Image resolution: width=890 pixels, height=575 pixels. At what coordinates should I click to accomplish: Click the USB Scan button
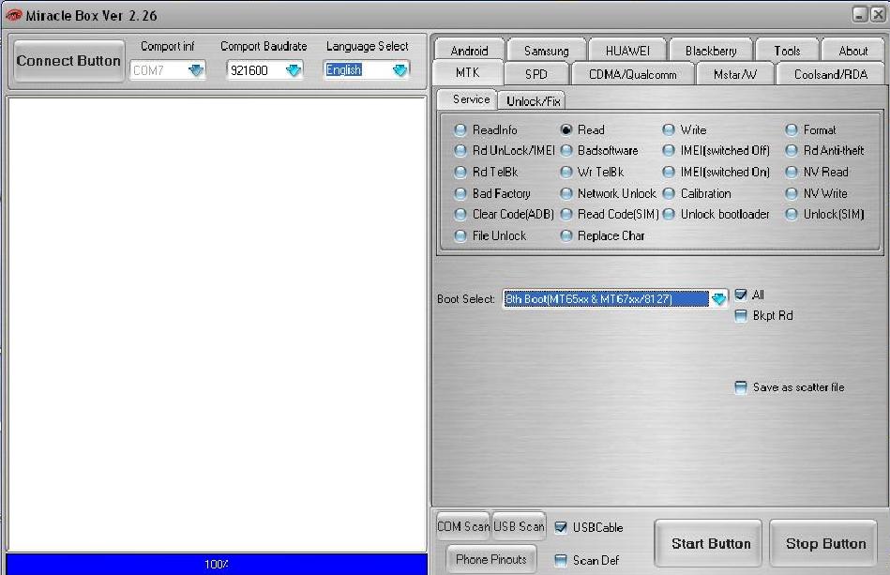(519, 526)
